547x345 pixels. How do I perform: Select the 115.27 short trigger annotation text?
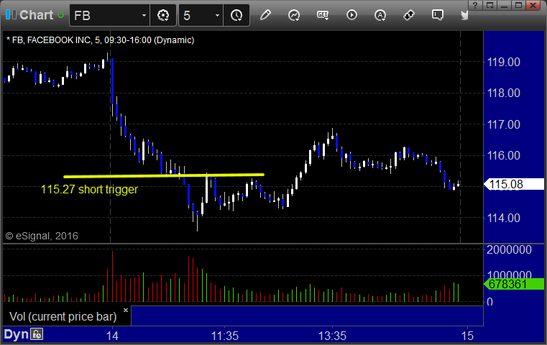(x=89, y=189)
